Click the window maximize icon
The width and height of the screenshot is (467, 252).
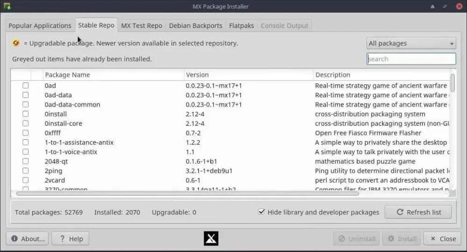coord(445,6)
